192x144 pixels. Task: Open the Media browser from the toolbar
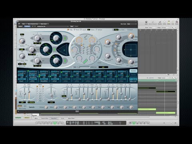[x=176, y=22]
